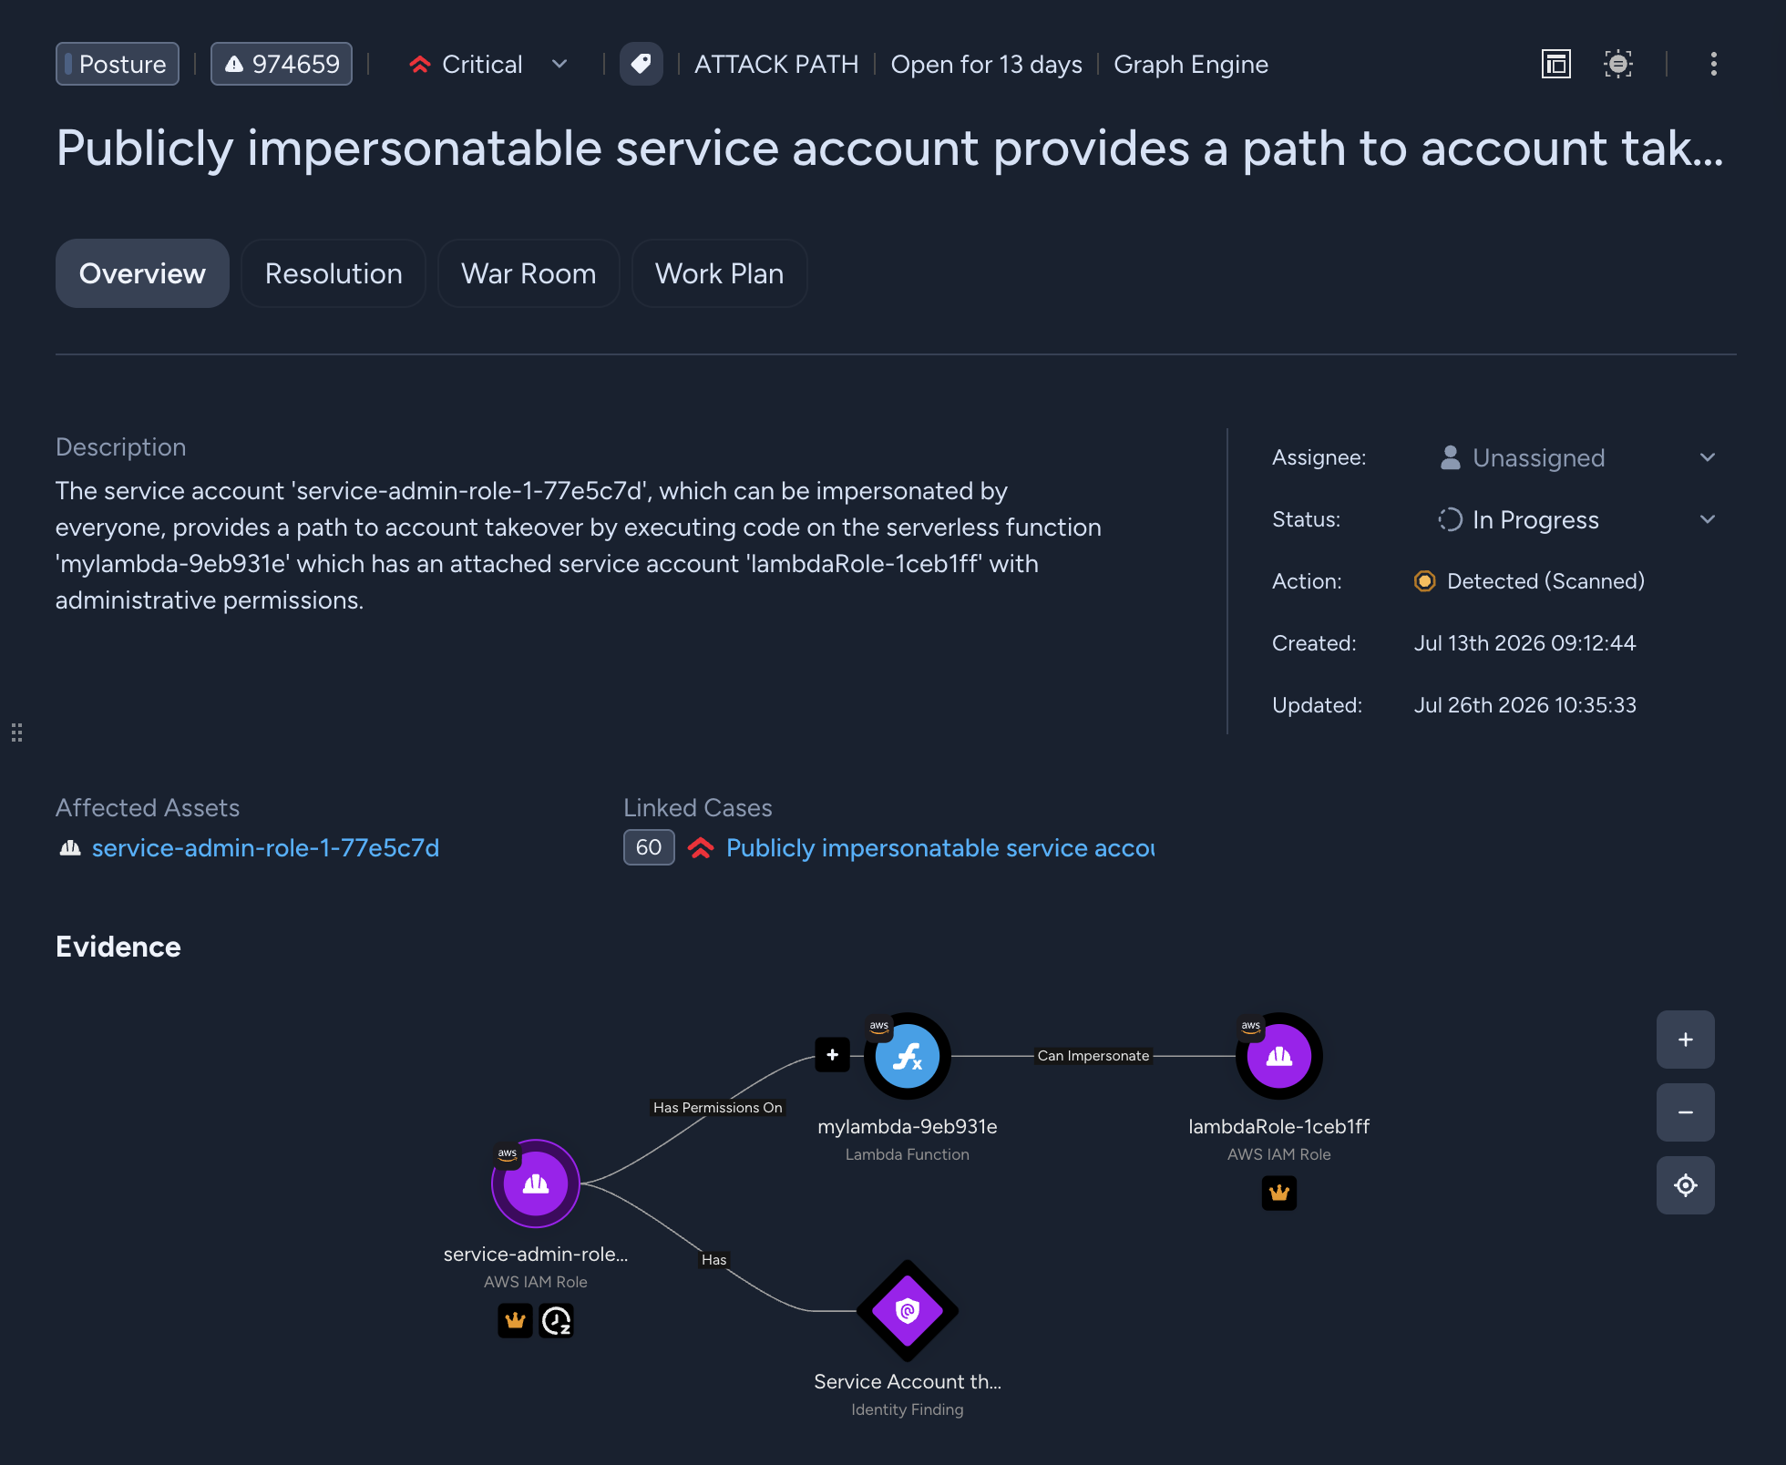Switch to the Resolution tab

[x=334, y=273]
